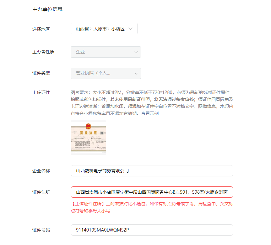This screenshot has height=245, width=271.
Task: Click the arrow icon of 企业 dropdown
Action: coord(136,52)
